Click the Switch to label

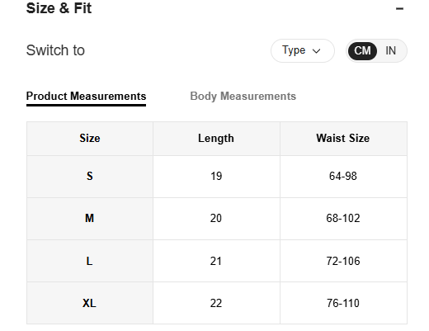tap(55, 50)
